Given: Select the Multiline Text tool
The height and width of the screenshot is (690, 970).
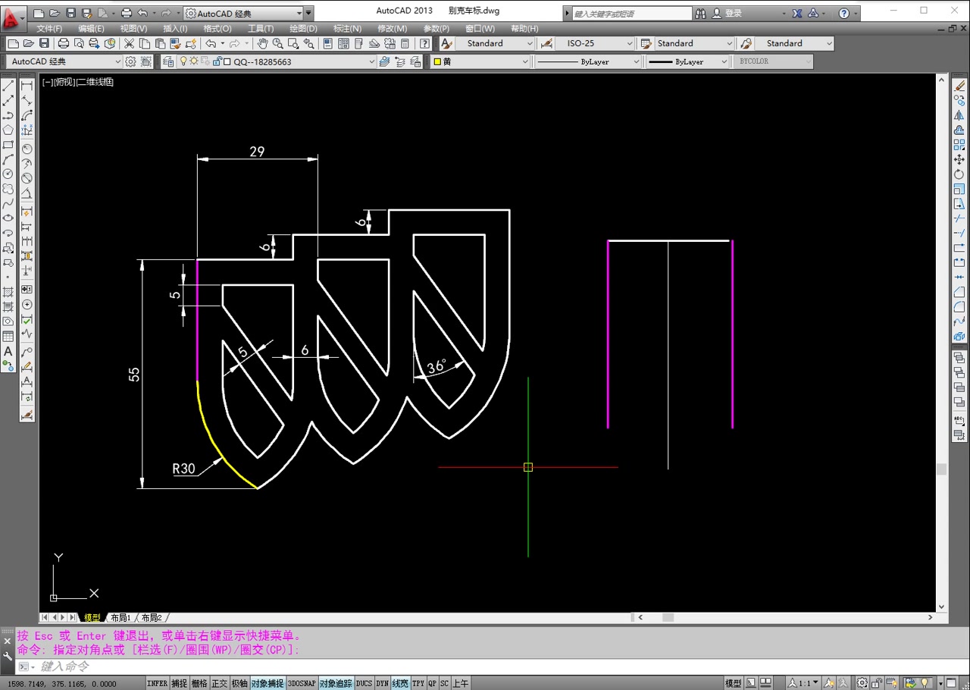Looking at the screenshot, I should coord(8,352).
